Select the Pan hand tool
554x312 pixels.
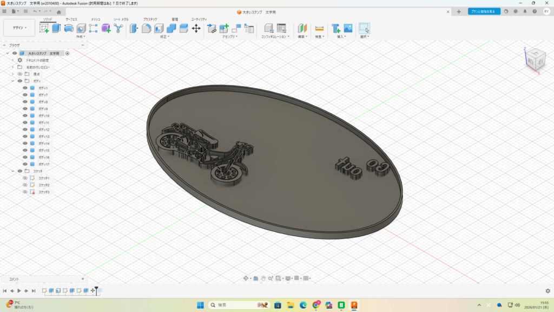point(263,278)
